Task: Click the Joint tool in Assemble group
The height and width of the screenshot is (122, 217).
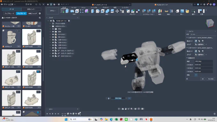Action: coord(138,11)
